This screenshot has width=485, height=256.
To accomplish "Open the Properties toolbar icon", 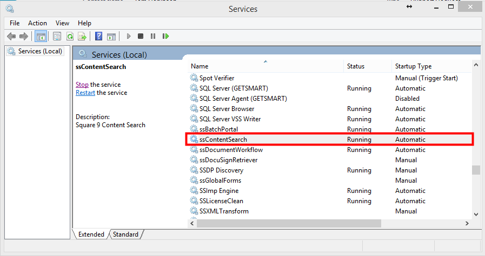I will coord(57,36).
